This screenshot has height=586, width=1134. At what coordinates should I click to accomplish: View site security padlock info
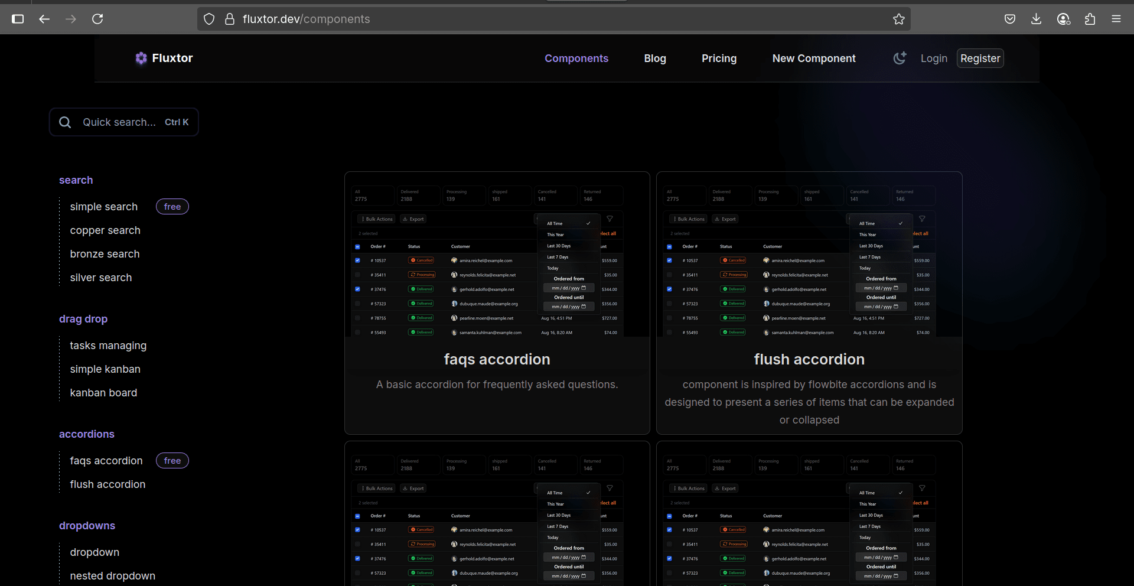click(x=230, y=19)
